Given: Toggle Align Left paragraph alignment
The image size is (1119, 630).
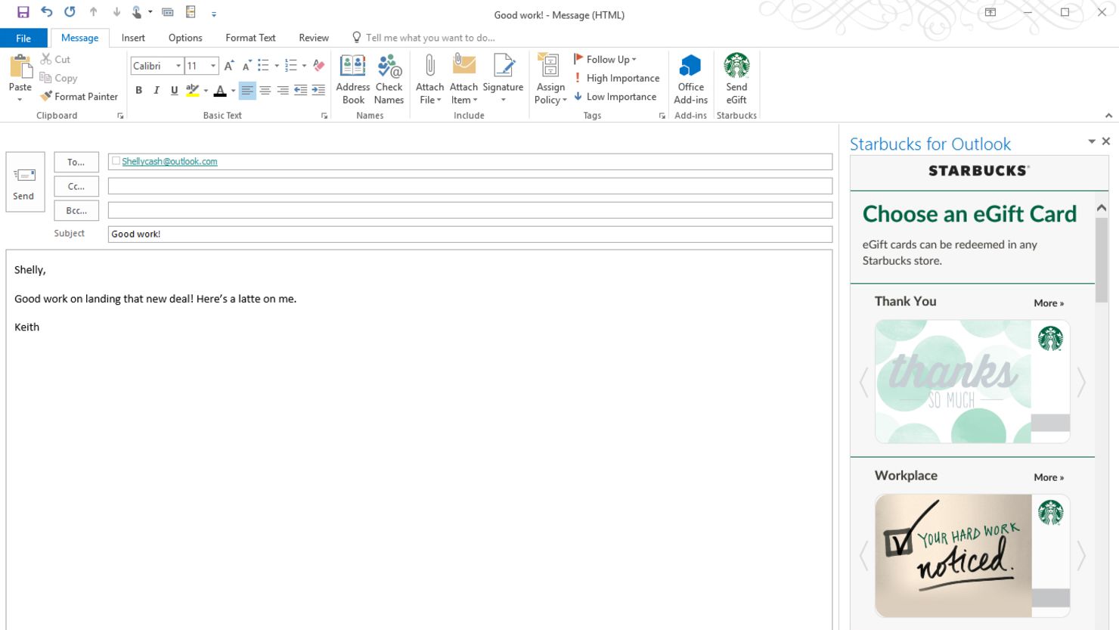Looking at the screenshot, I should (x=247, y=90).
